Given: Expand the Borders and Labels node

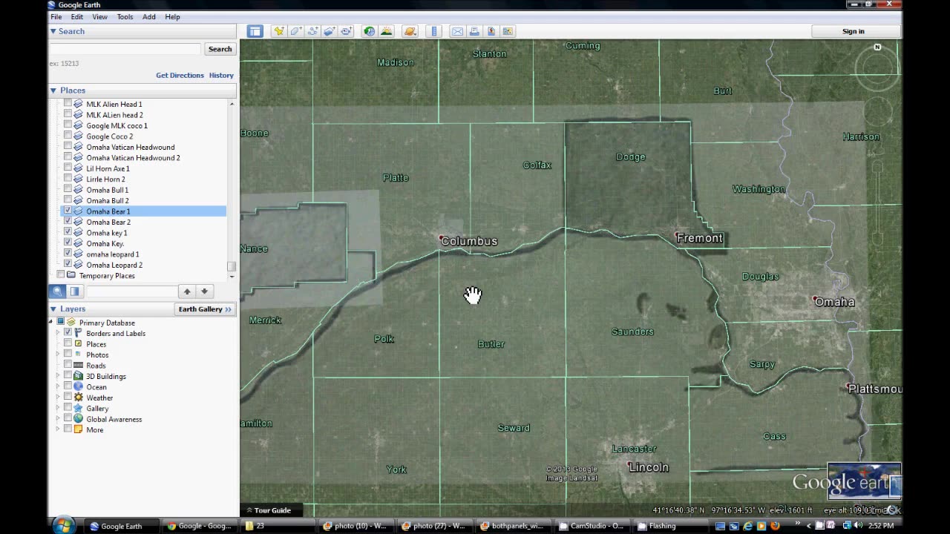Looking at the screenshot, I should [58, 333].
